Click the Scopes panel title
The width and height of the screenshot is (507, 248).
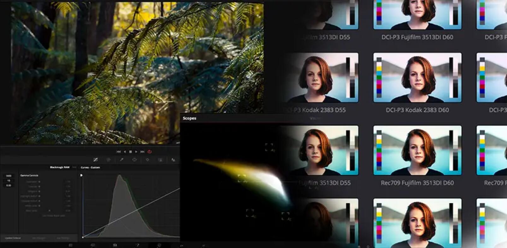(189, 118)
